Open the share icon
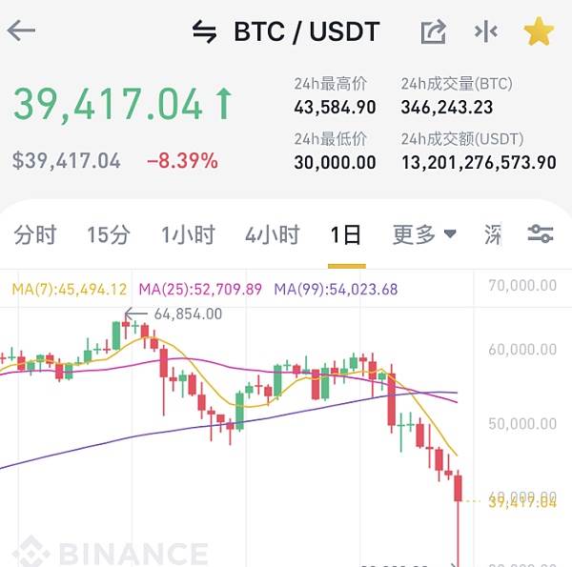The width and height of the screenshot is (572, 567). click(x=434, y=31)
